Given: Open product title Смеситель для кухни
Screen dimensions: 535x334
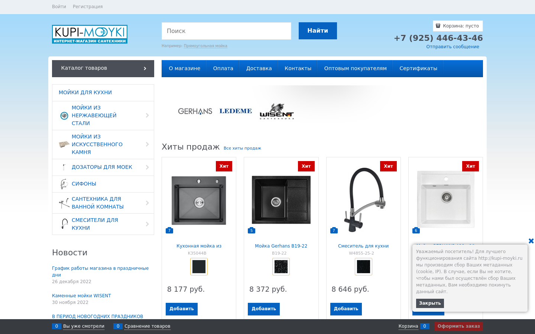Looking at the screenshot, I should coord(363,246).
